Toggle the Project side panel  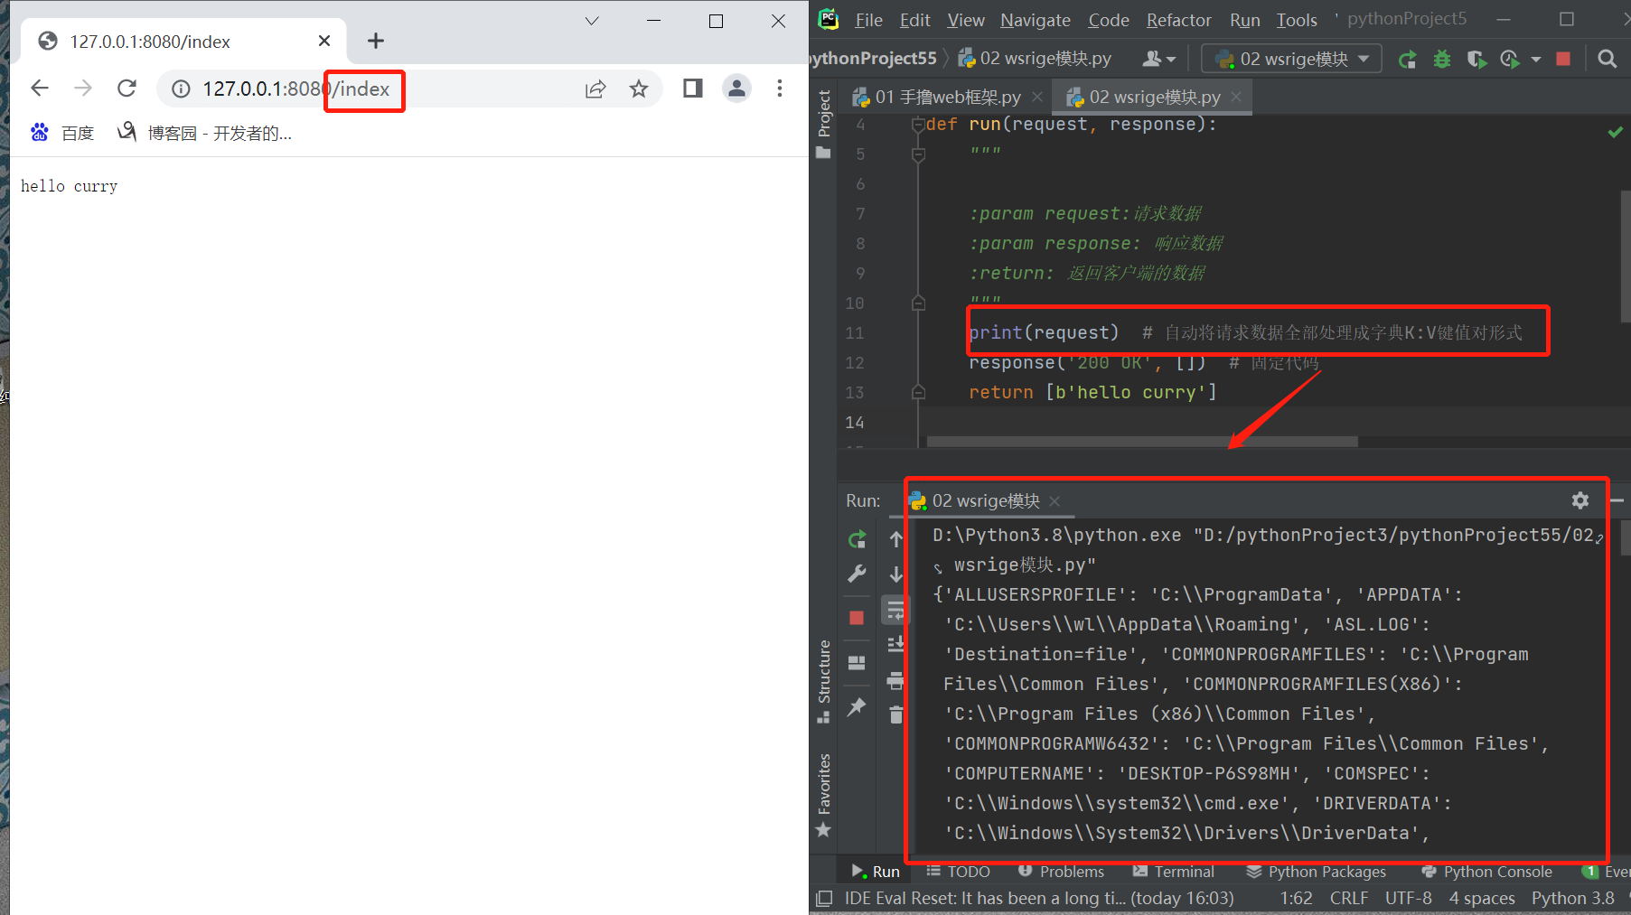(x=823, y=123)
